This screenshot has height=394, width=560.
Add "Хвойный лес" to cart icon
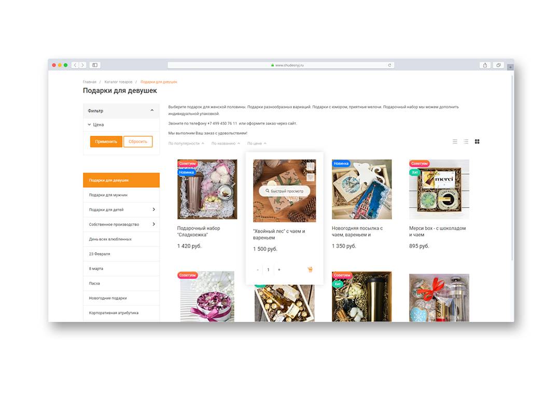pos(310,270)
